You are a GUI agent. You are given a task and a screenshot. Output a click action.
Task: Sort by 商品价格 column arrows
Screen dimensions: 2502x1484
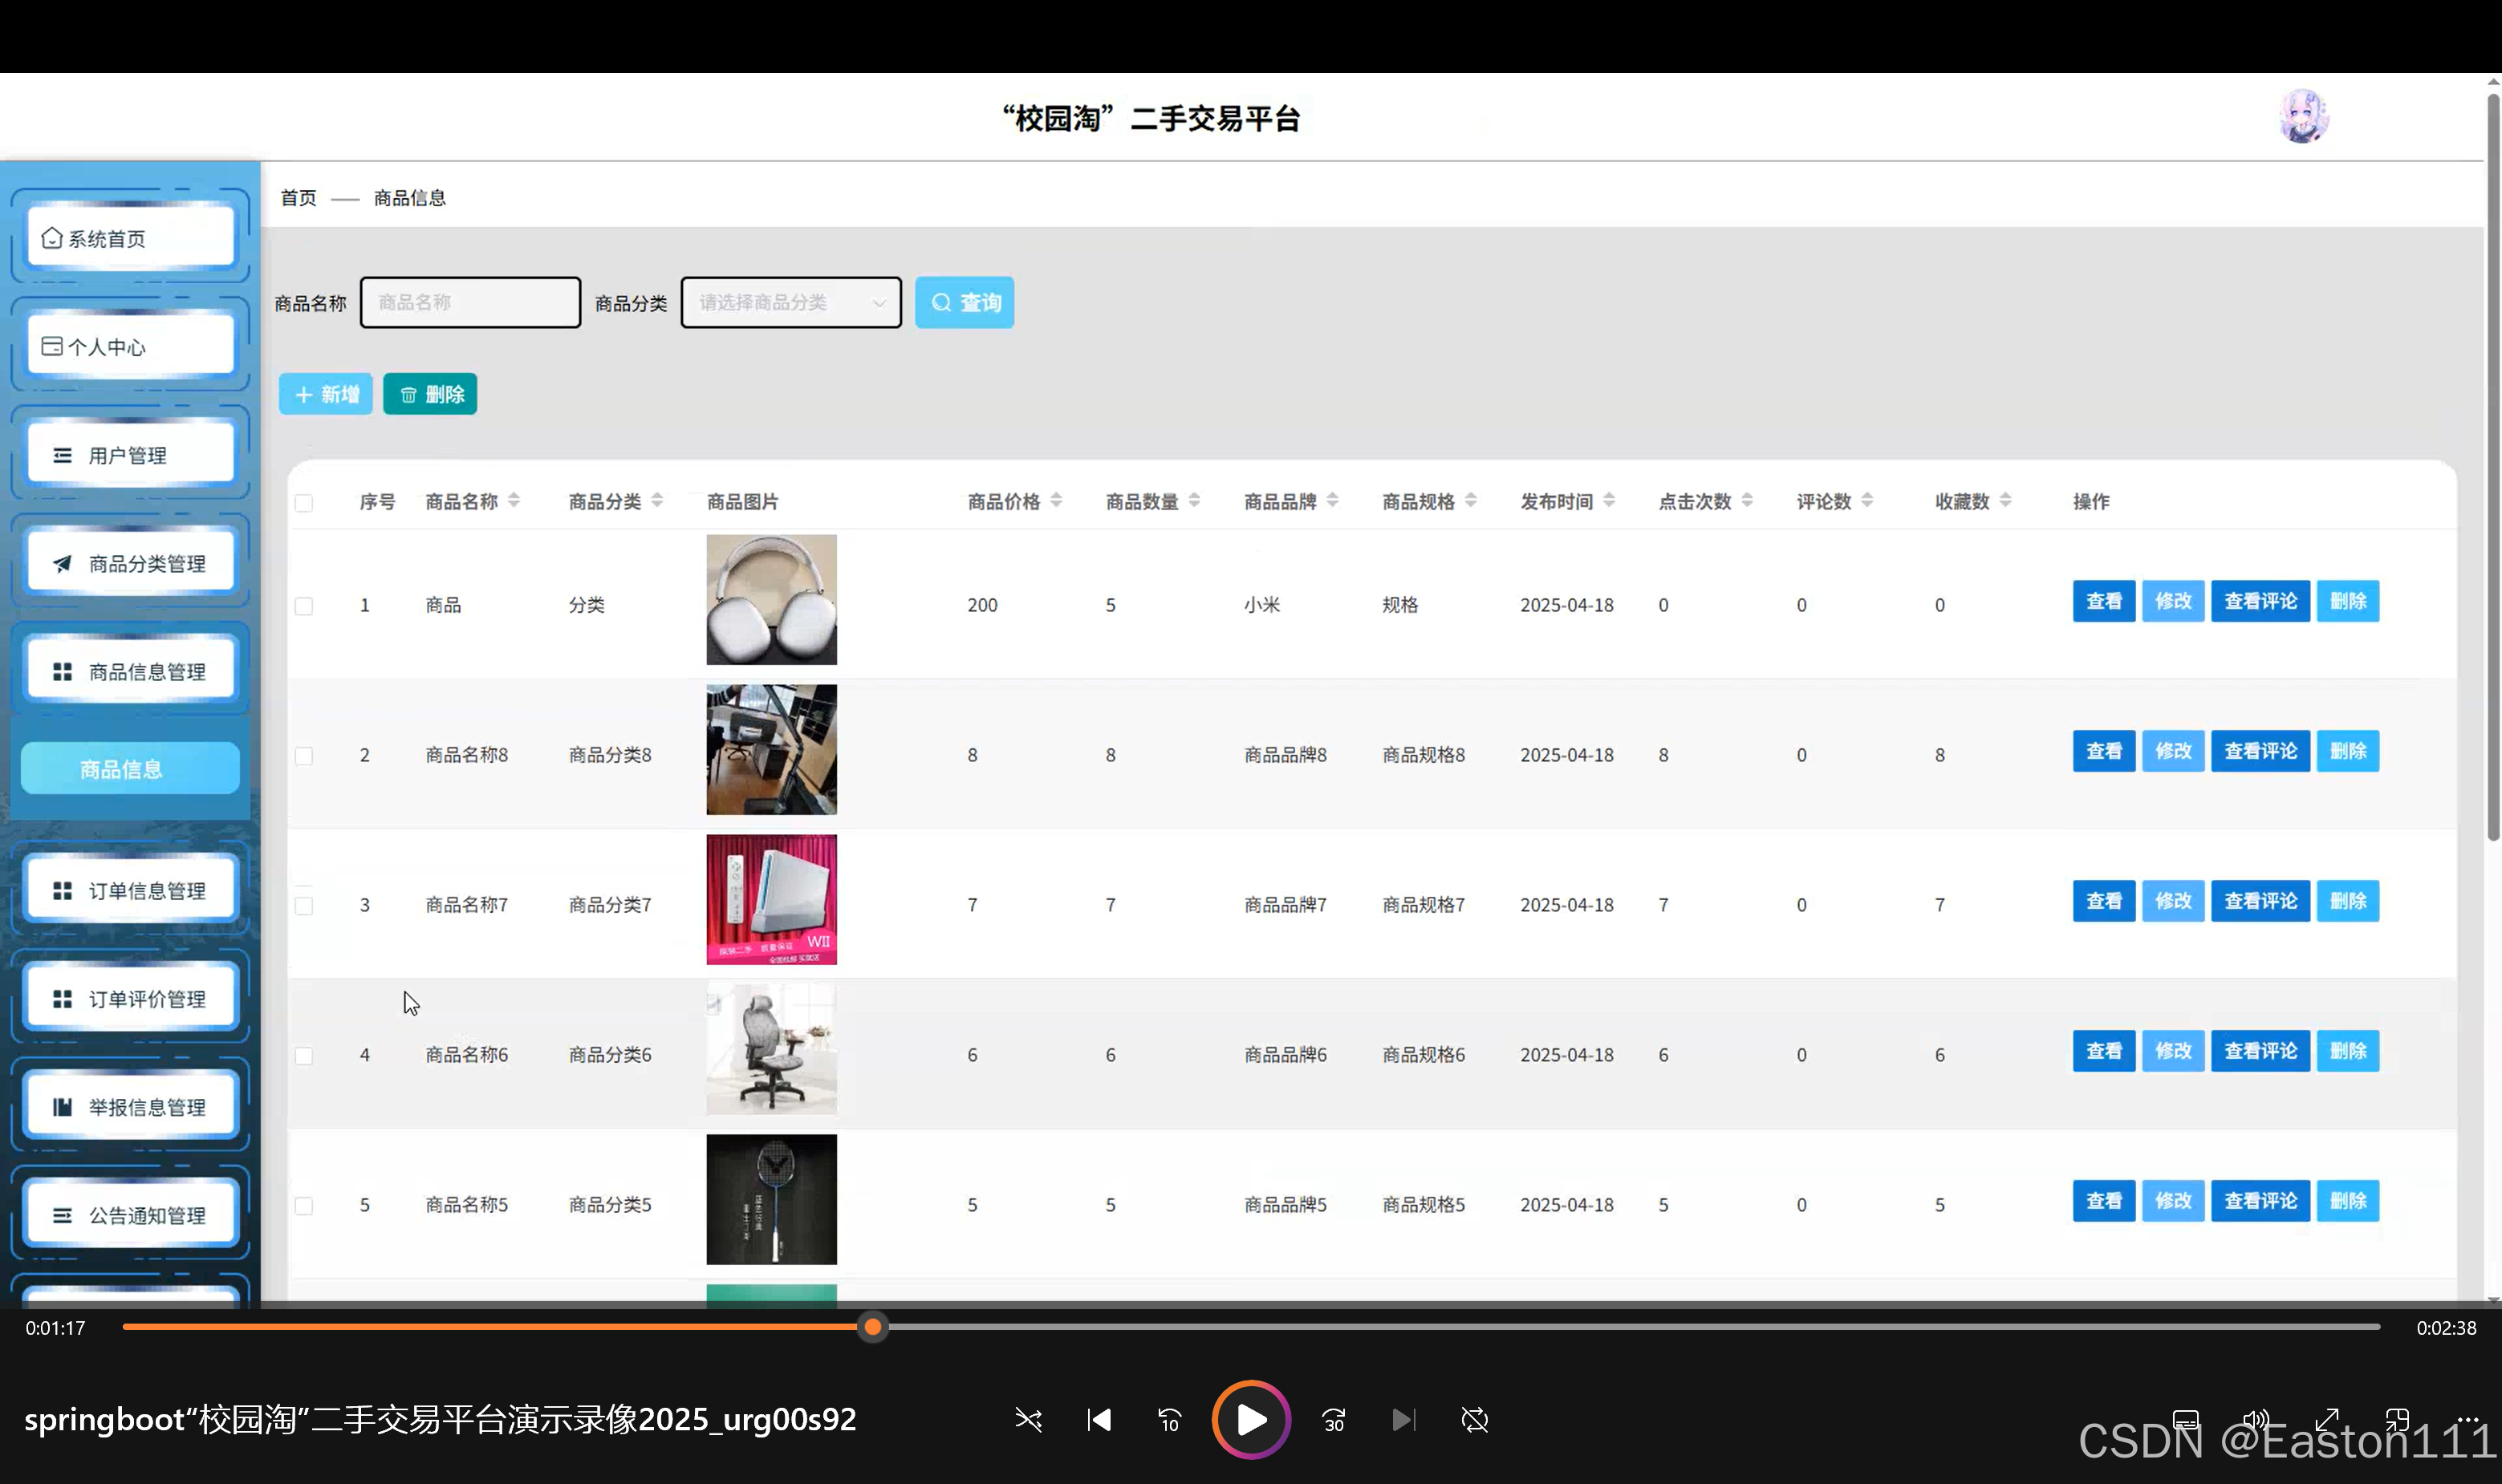coord(1057,500)
